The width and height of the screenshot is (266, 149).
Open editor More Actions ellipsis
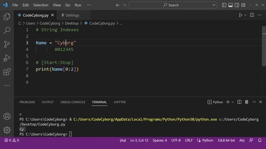(259, 15)
